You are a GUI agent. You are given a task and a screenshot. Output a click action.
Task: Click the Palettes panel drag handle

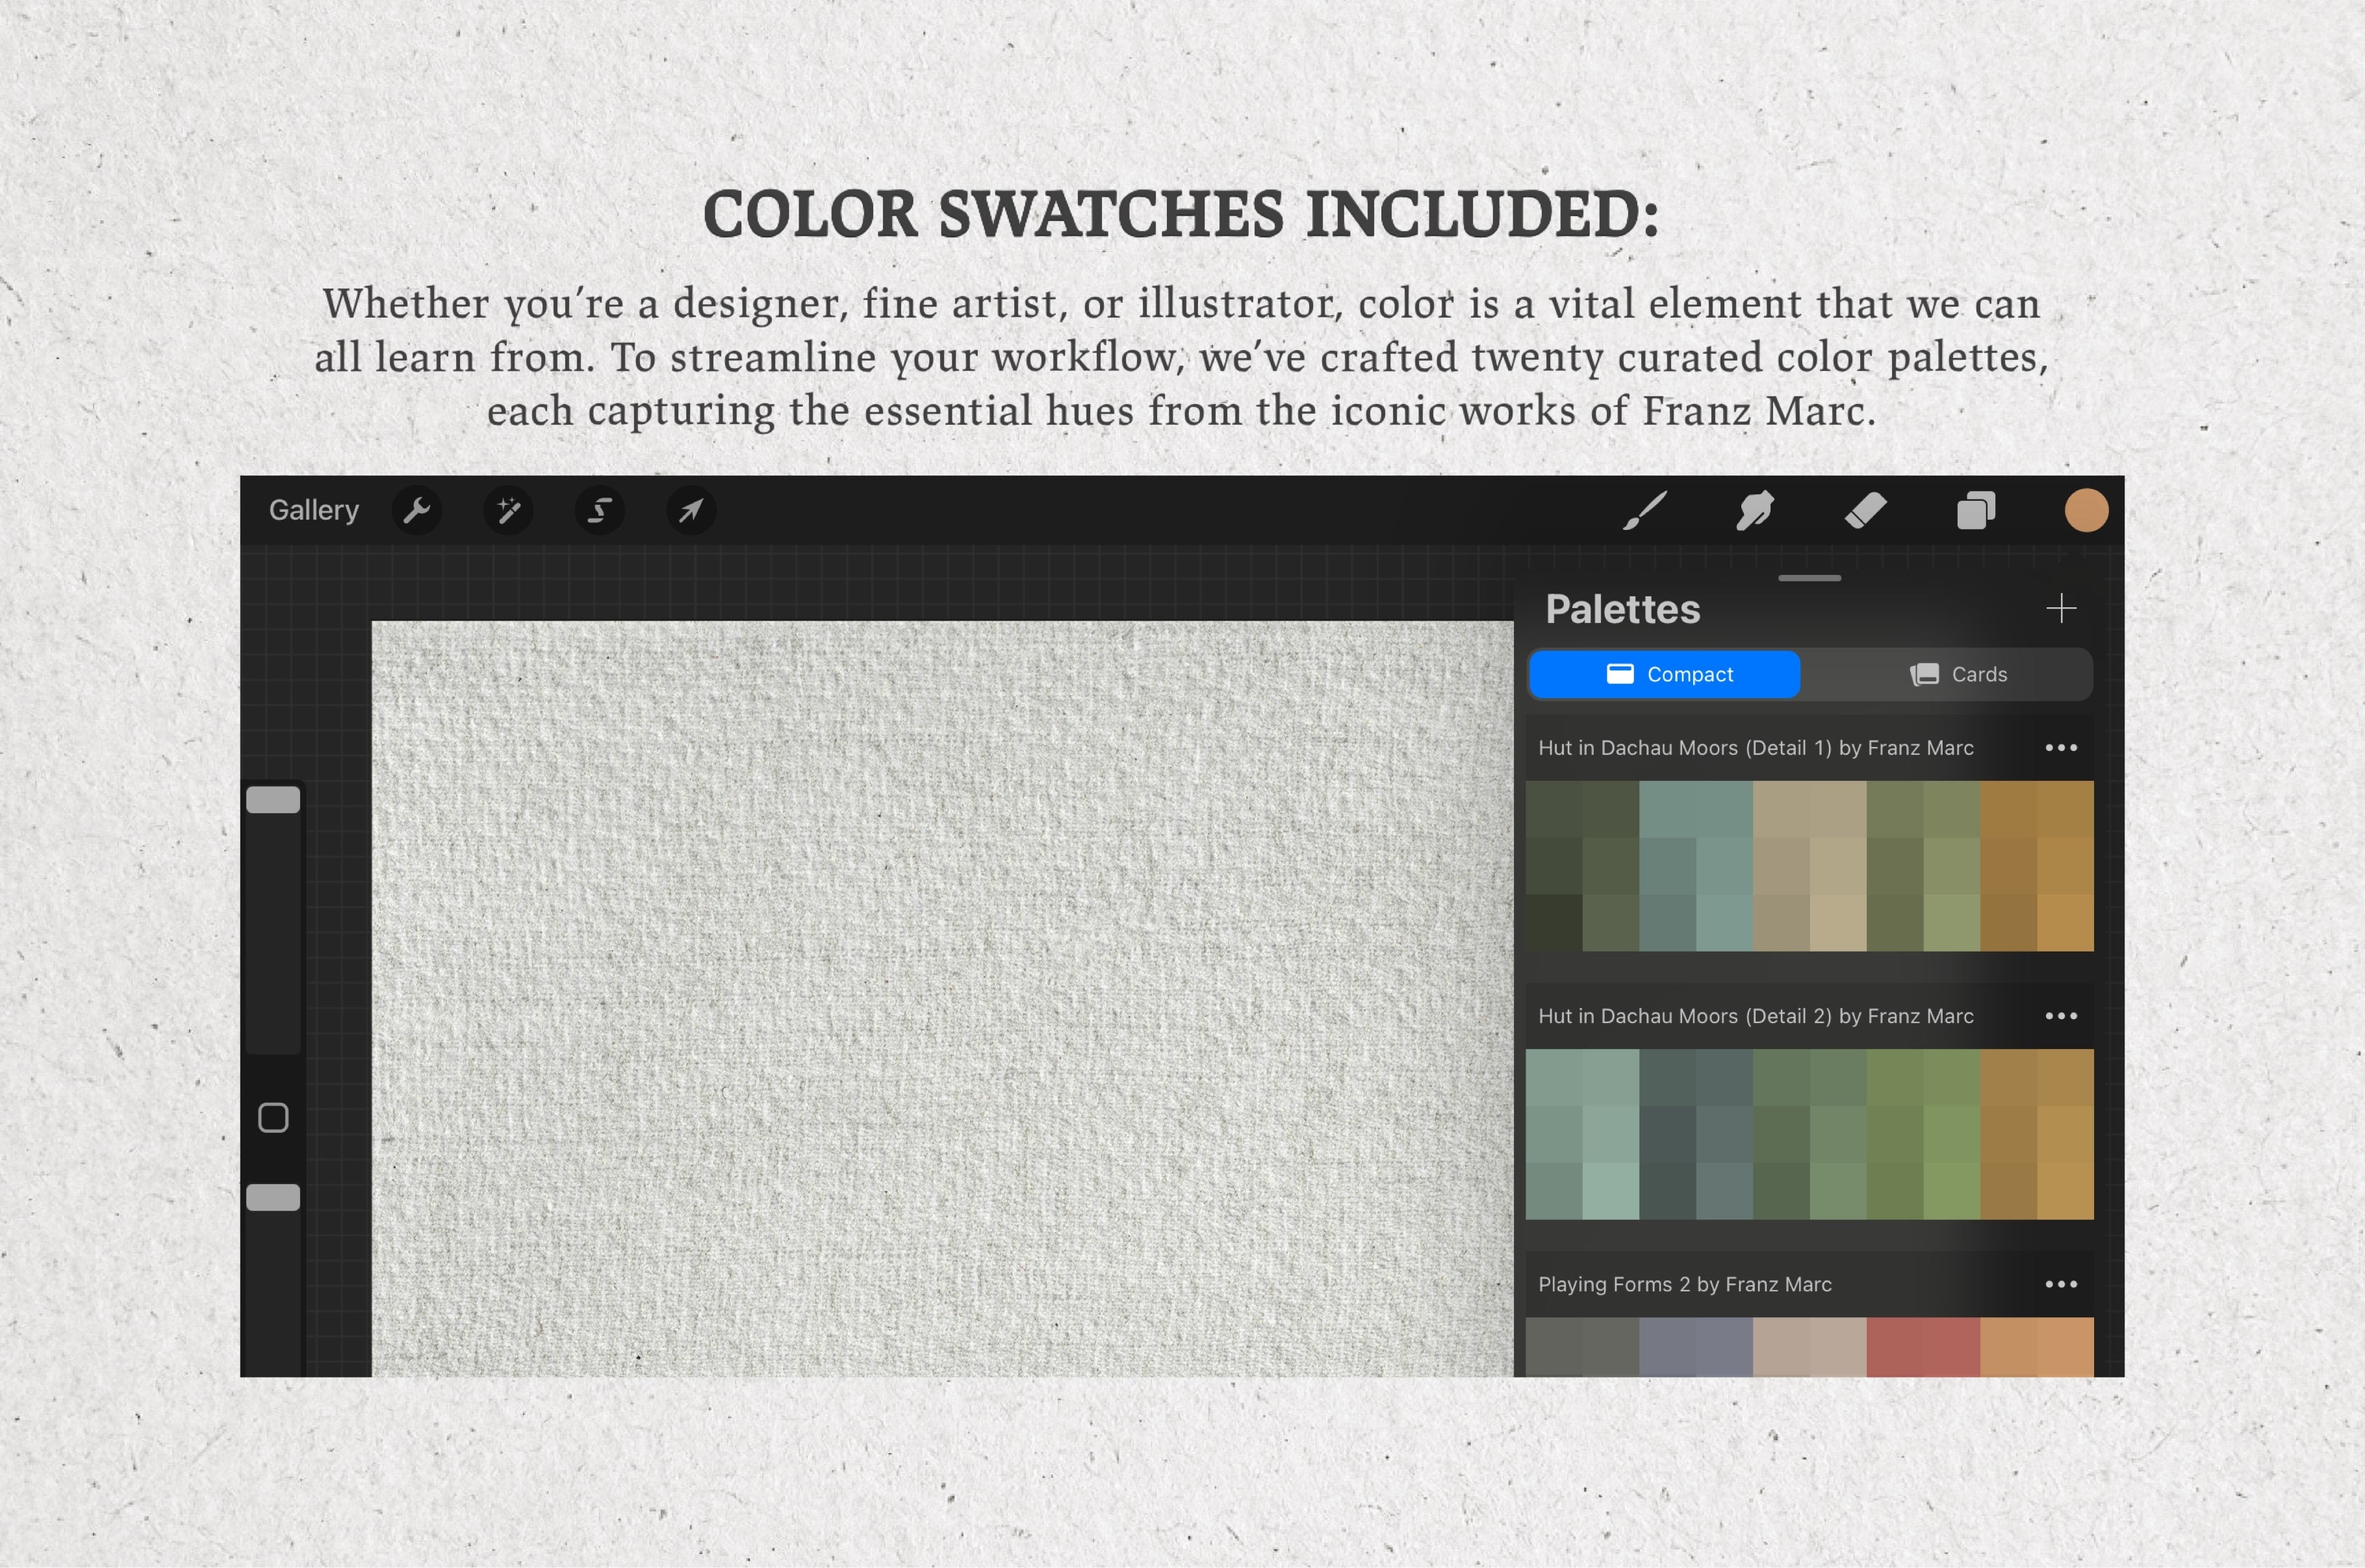[1809, 578]
